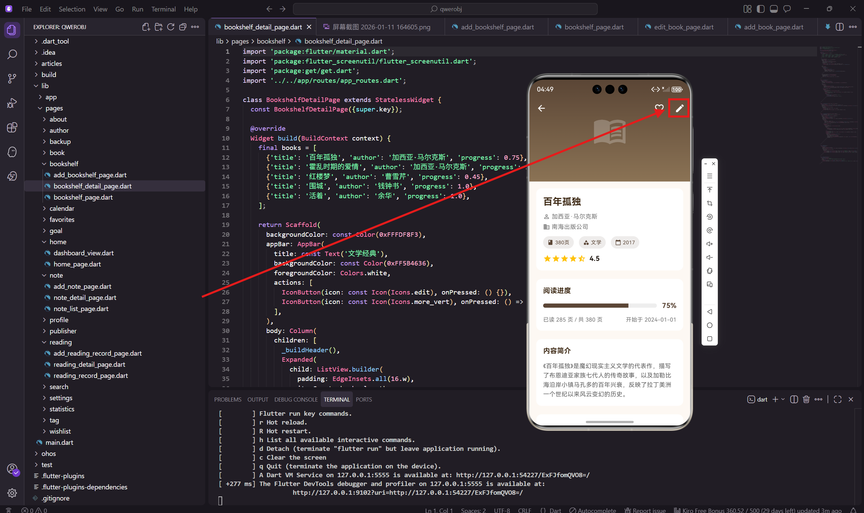This screenshot has width=864, height=513.
Task: Open the Selection menu
Action: tap(72, 9)
